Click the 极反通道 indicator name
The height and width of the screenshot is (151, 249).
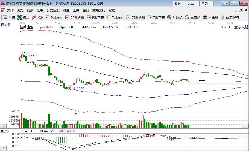27,27
